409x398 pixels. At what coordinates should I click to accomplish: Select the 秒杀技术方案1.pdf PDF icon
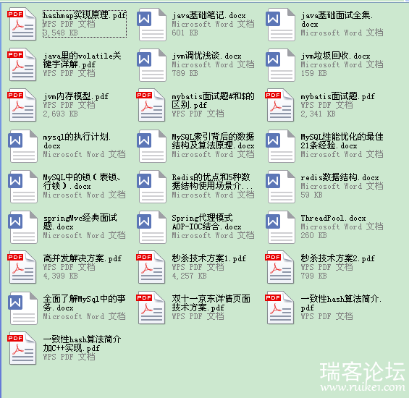click(x=151, y=267)
